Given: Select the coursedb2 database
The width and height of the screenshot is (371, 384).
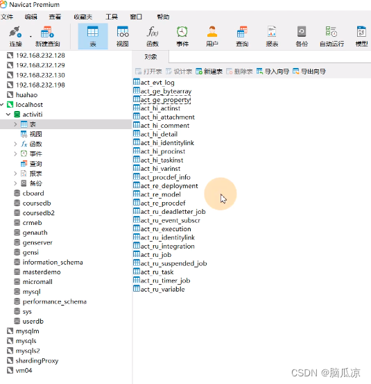Looking at the screenshot, I should [x=34, y=212].
